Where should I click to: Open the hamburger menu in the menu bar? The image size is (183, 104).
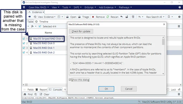pos(24,7)
